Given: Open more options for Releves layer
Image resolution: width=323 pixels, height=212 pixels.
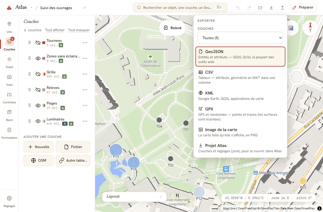Looking at the screenshot, I should 85,90.
